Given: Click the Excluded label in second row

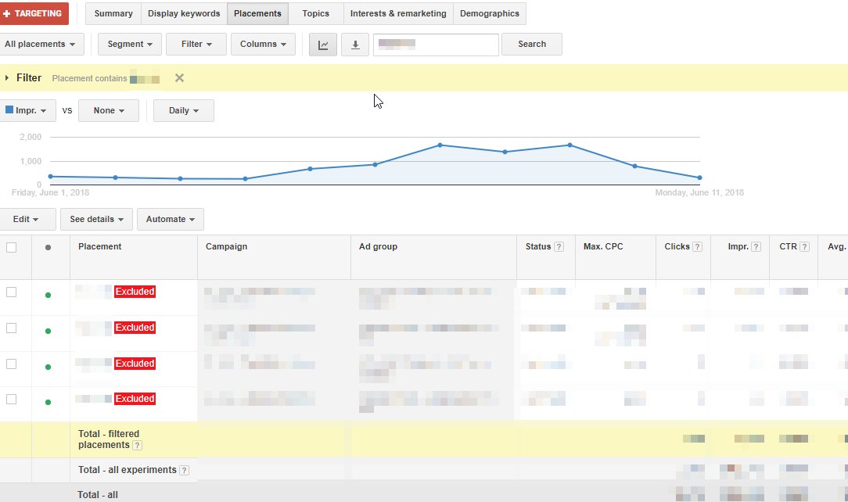Looking at the screenshot, I should click(x=135, y=328).
